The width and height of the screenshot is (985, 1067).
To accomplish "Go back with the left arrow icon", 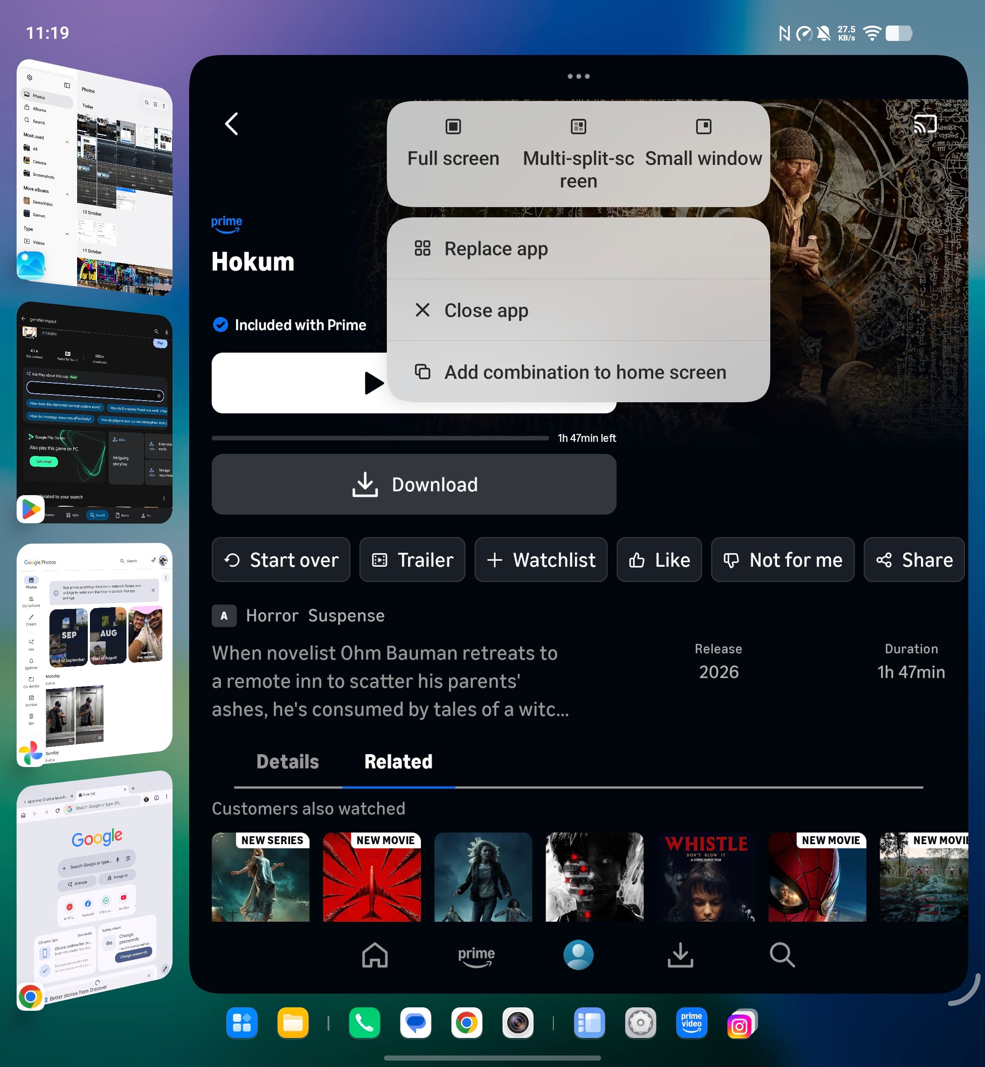I will tap(231, 124).
